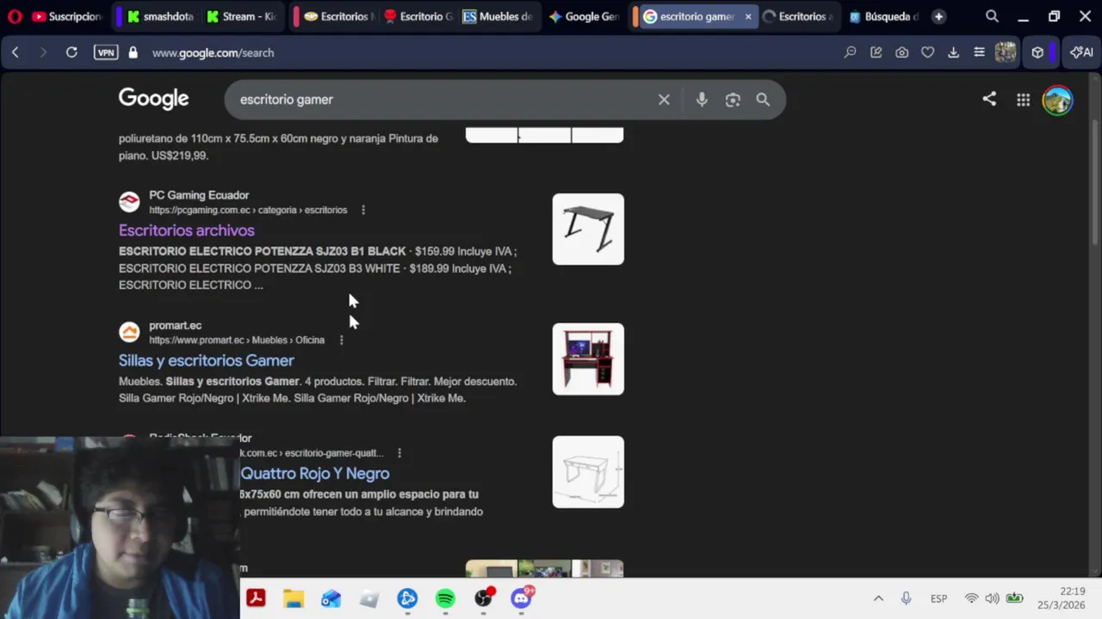Open Discord from taskbar
Image resolution: width=1102 pixels, height=619 pixels.
point(521,598)
